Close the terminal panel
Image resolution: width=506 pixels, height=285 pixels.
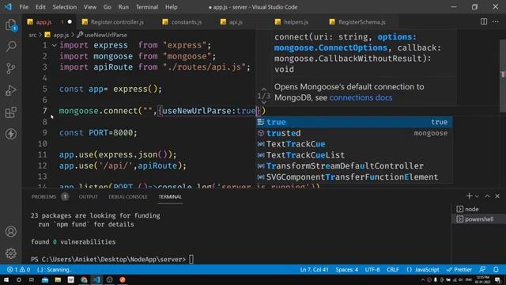point(497,196)
